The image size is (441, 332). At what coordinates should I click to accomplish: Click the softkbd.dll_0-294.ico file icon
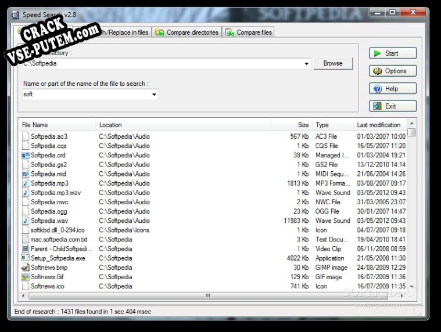coord(26,230)
